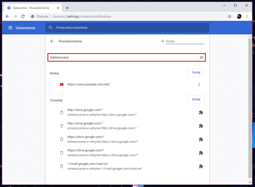This screenshot has height=187, width=255.
Task: Click the puzzle icon next to http://docs.google.com
Action: coord(201,112)
